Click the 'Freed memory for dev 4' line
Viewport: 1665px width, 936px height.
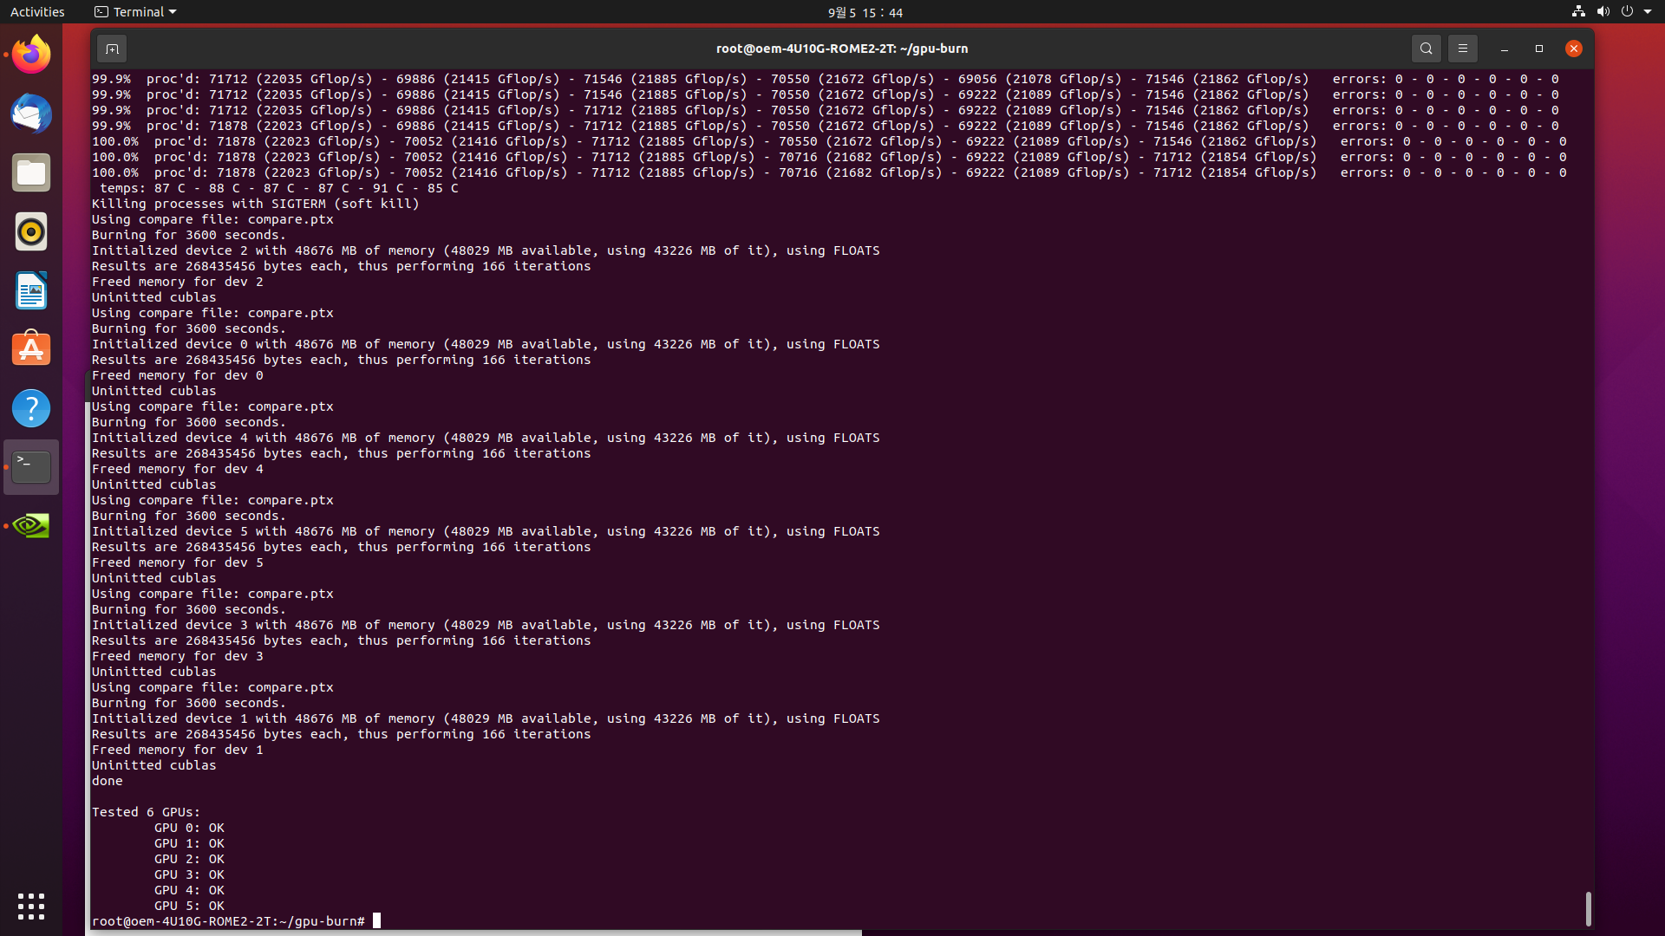coord(178,469)
